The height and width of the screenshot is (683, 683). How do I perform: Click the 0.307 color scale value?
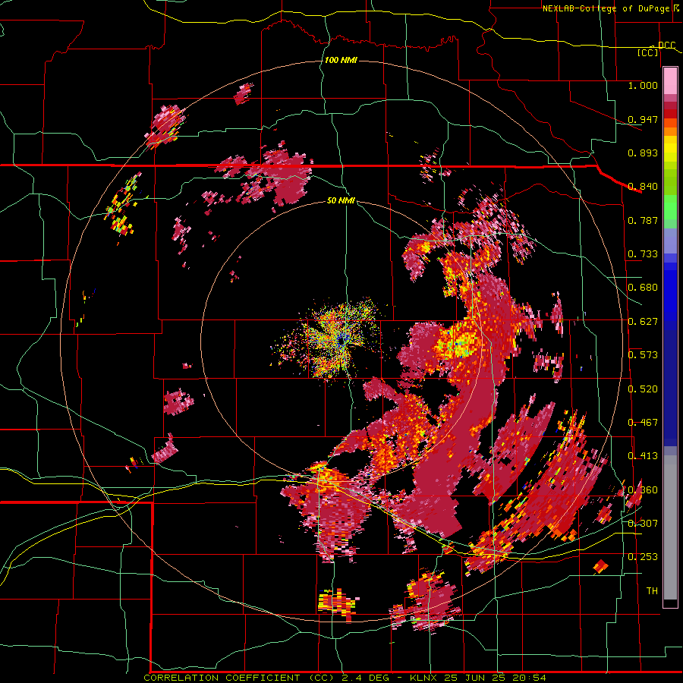click(x=643, y=524)
